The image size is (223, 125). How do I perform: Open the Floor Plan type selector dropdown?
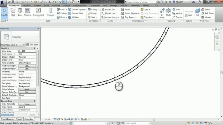point(38,37)
